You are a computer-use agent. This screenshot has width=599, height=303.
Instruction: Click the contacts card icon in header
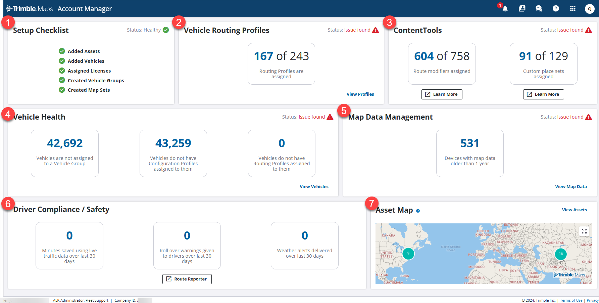pos(522,9)
